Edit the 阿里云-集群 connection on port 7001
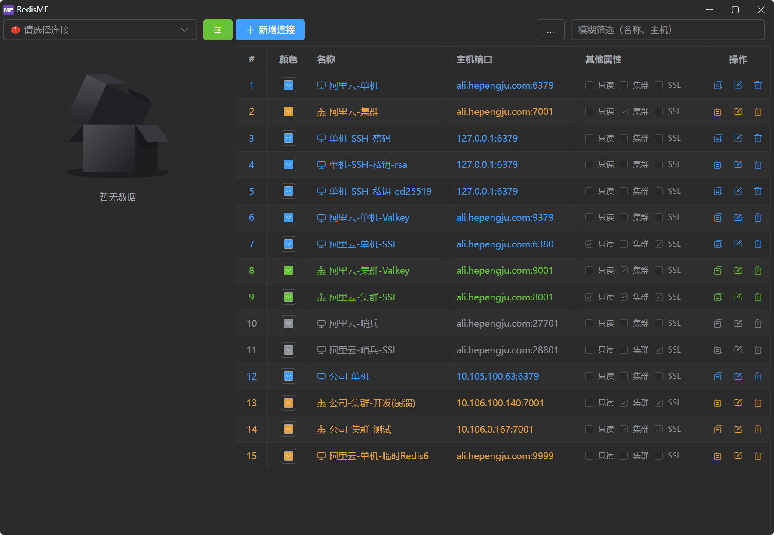The height and width of the screenshot is (535, 774). pos(738,112)
